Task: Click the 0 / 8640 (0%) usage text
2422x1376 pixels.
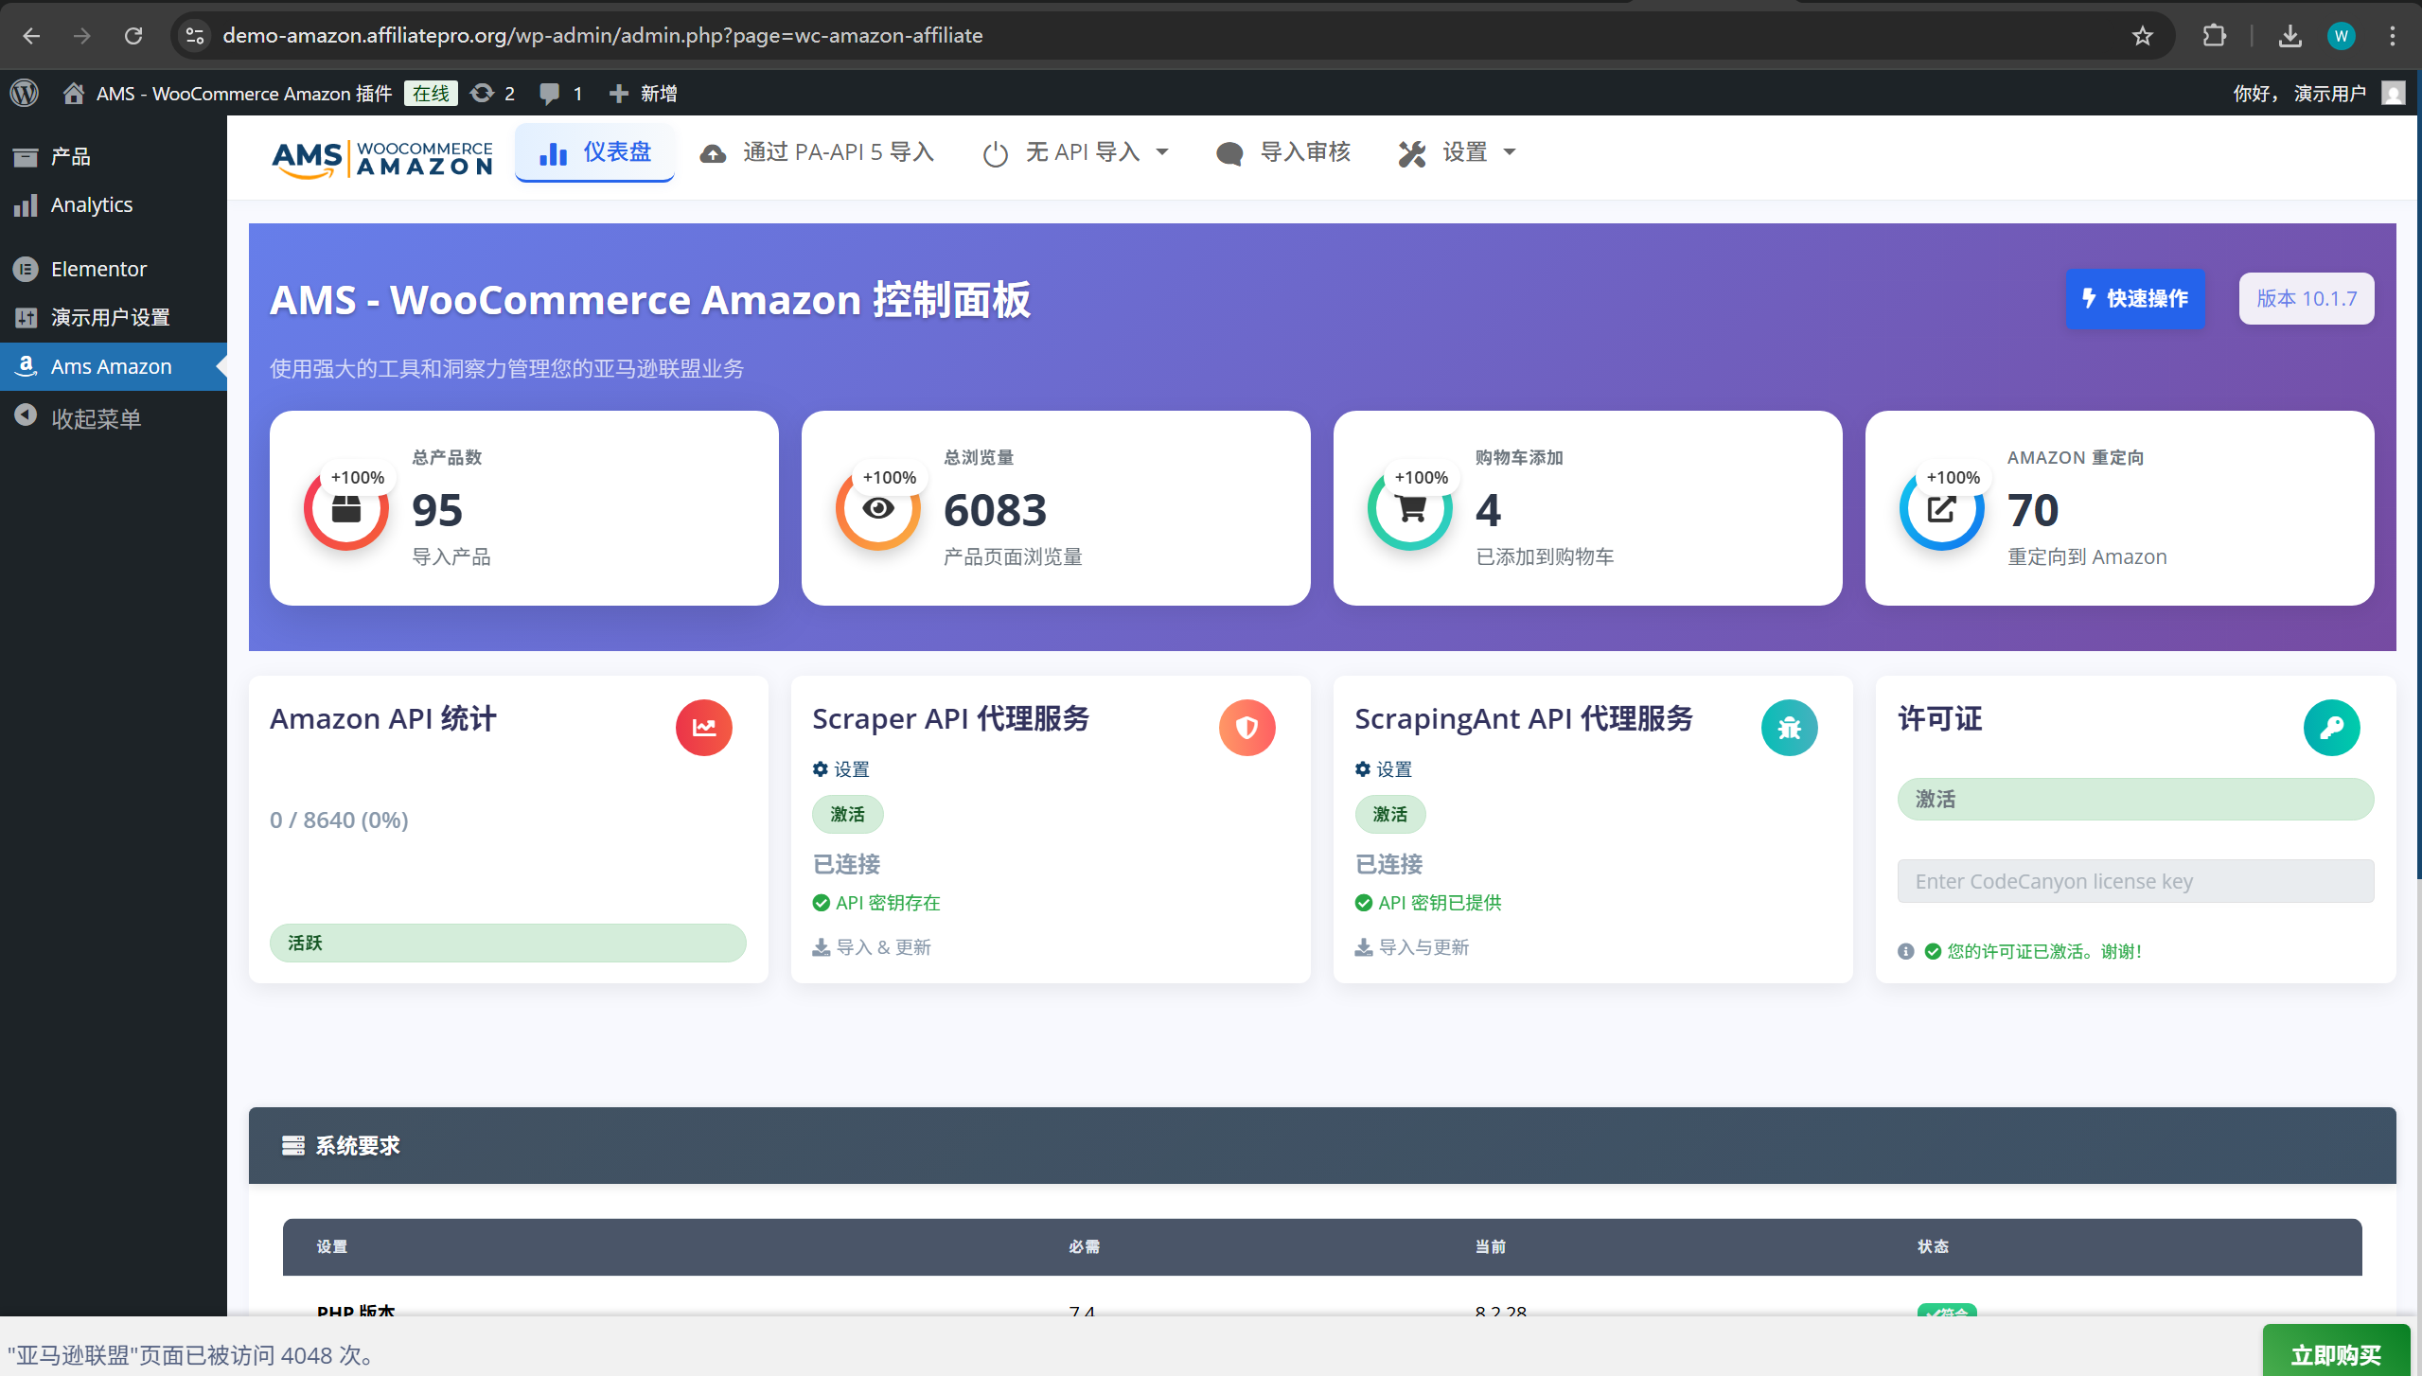Action: point(339,820)
